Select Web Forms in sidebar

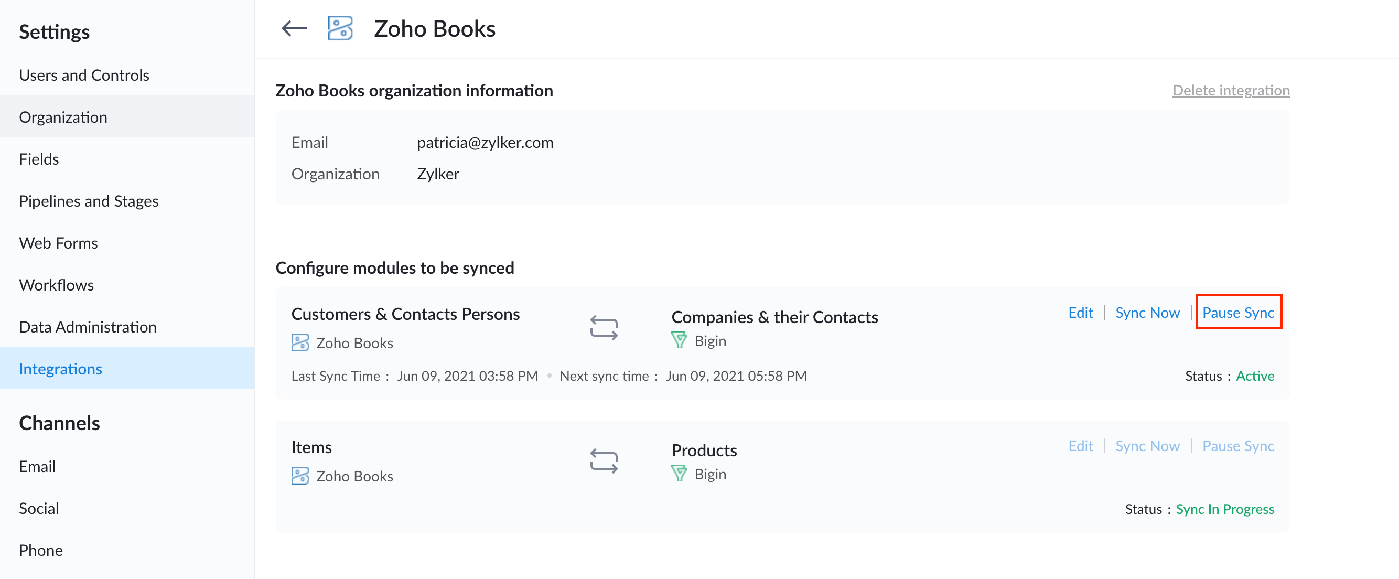(58, 243)
